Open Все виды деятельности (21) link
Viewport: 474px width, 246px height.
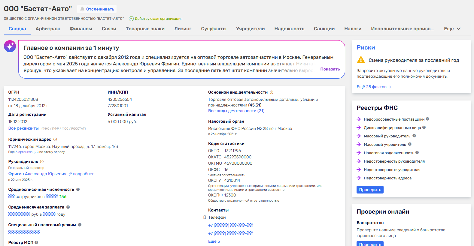click(x=236, y=111)
